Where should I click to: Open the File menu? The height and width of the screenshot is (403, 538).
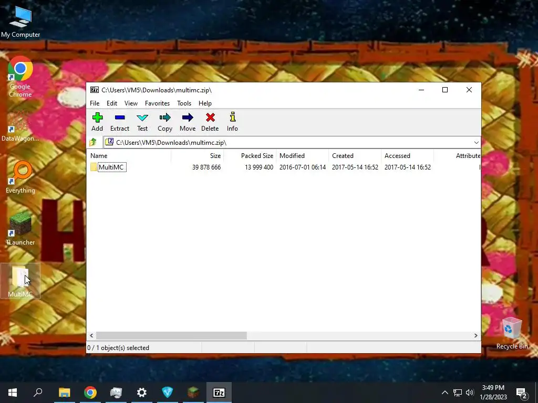(x=95, y=103)
